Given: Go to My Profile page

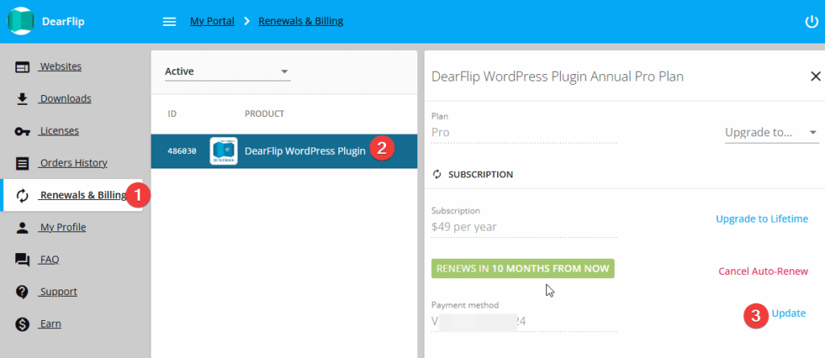Looking at the screenshot, I should [63, 227].
